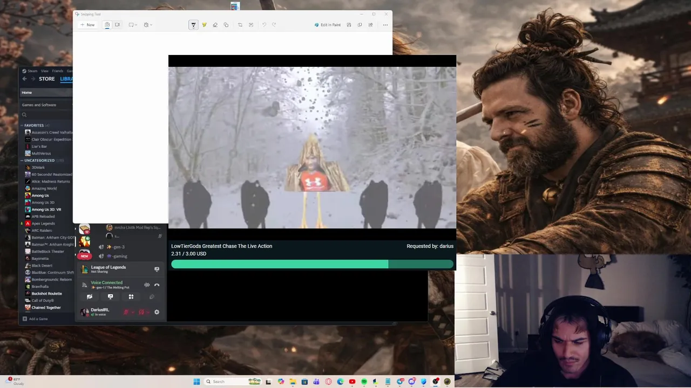Click Add a Game in Steam
Image resolution: width=691 pixels, height=388 pixels.
coord(35,318)
